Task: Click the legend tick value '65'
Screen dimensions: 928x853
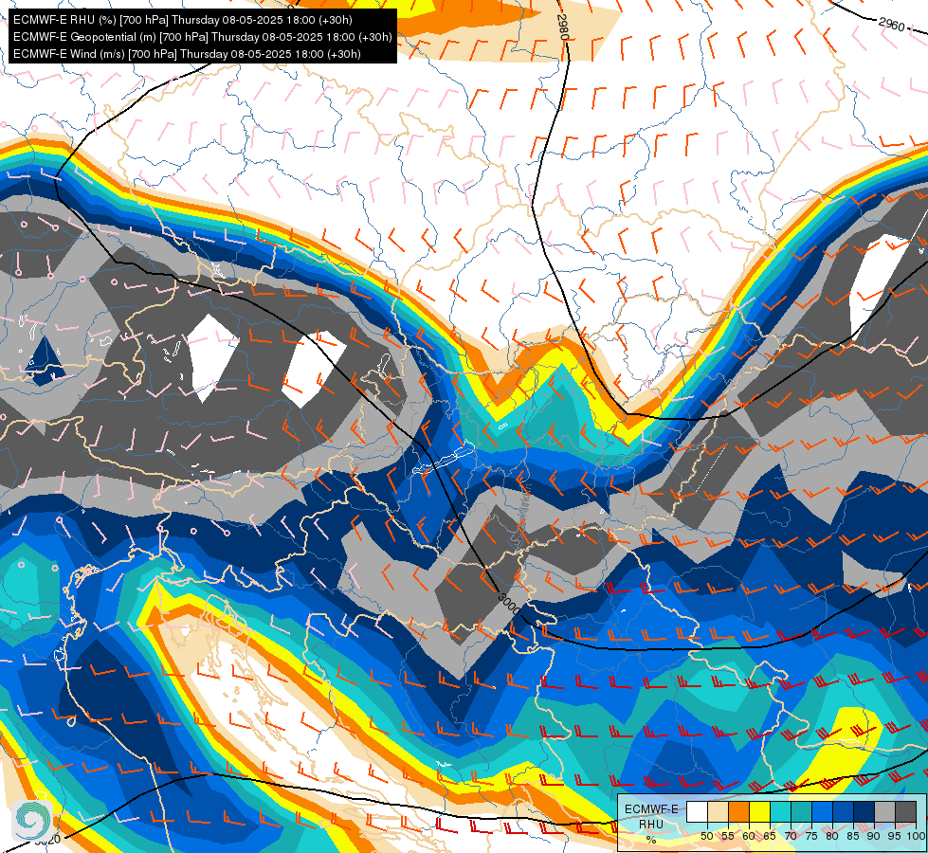Action: coord(770,837)
